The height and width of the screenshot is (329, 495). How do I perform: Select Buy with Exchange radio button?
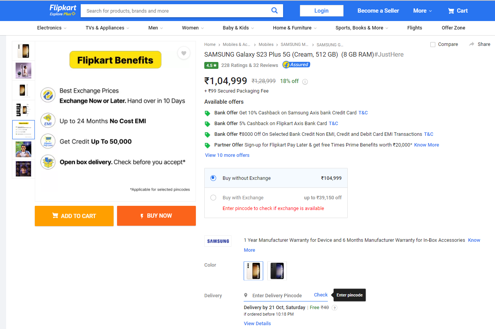coord(213,198)
